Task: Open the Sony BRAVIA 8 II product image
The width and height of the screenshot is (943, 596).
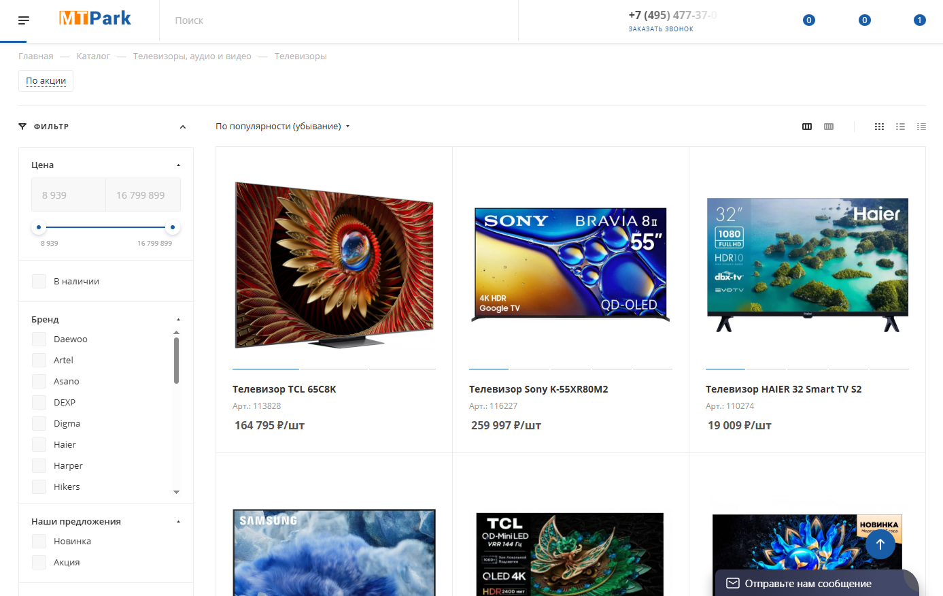Action: point(570,265)
